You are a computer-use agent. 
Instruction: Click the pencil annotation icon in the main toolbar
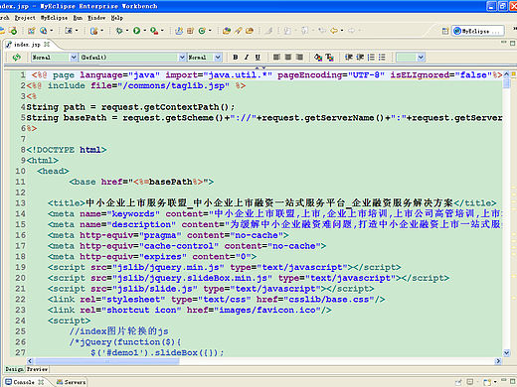[238, 31]
